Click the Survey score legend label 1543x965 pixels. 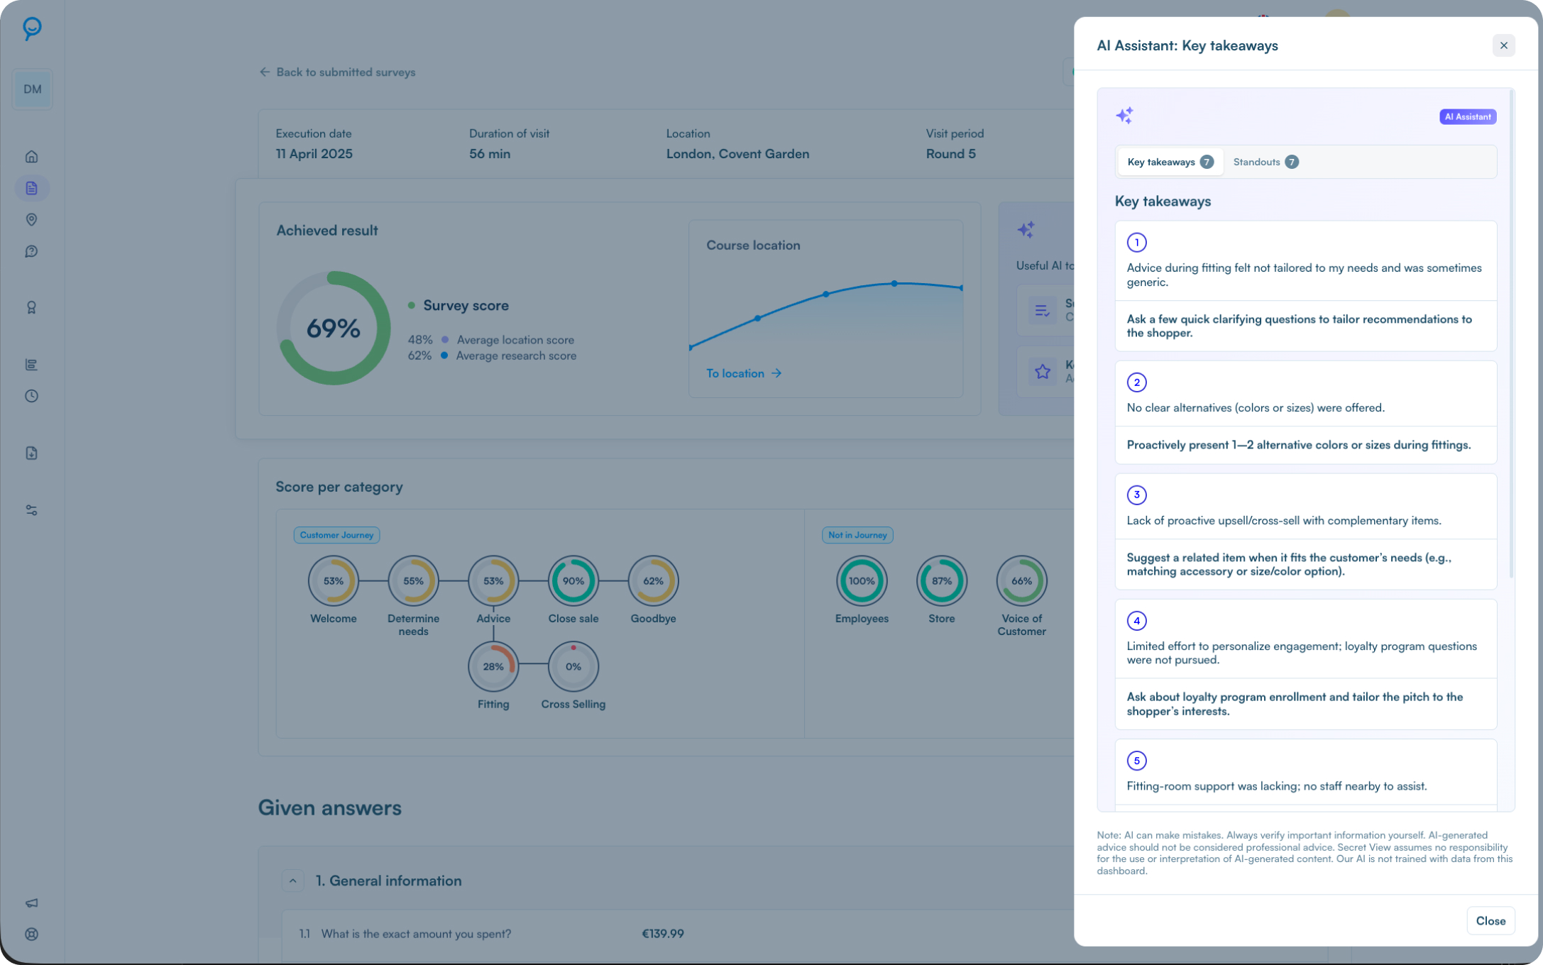click(x=466, y=306)
